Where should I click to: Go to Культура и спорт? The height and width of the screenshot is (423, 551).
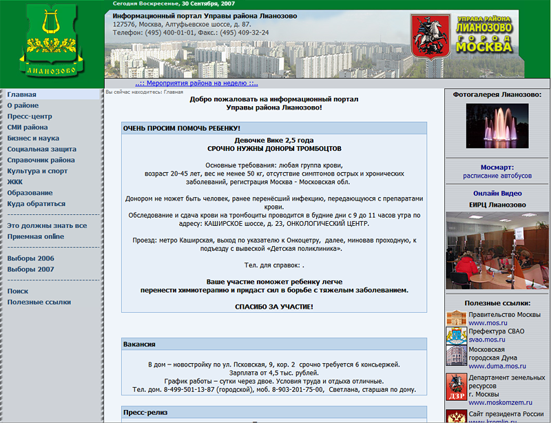[37, 171]
